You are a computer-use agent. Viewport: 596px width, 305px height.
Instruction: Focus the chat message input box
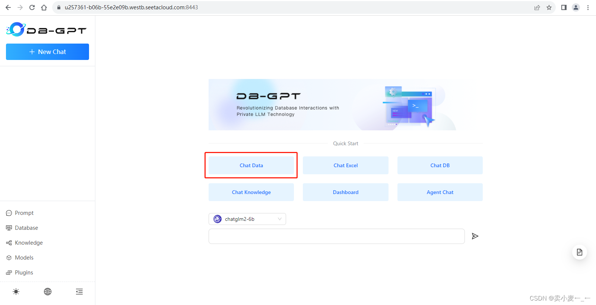tap(336, 236)
